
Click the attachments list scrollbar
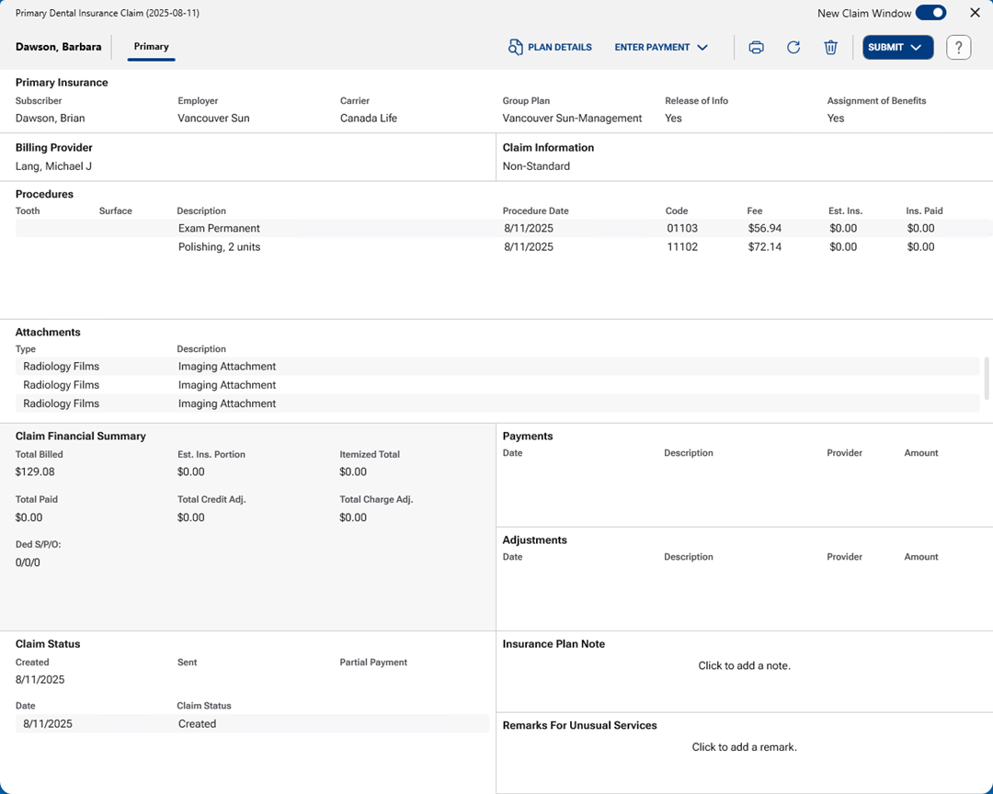(x=987, y=378)
